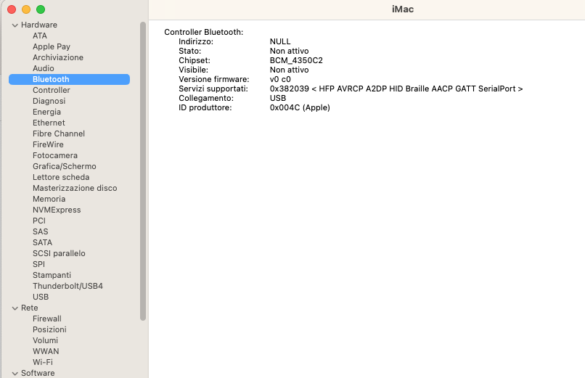The image size is (585, 378).
Task: Open the Archiviazione entry
Action: [x=58, y=57]
